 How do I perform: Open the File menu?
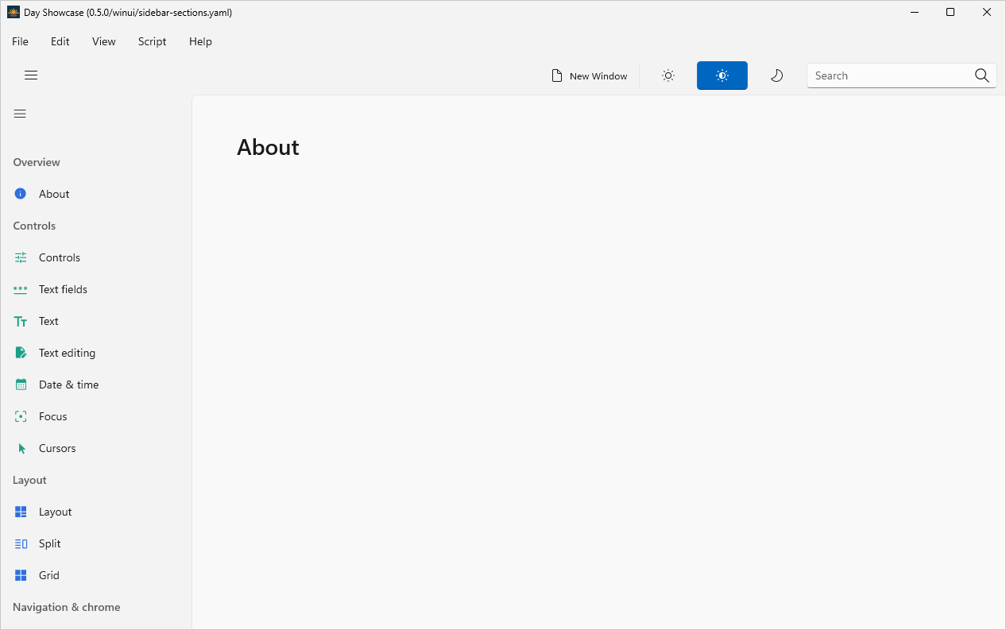pyautogui.click(x=20, y=41)
